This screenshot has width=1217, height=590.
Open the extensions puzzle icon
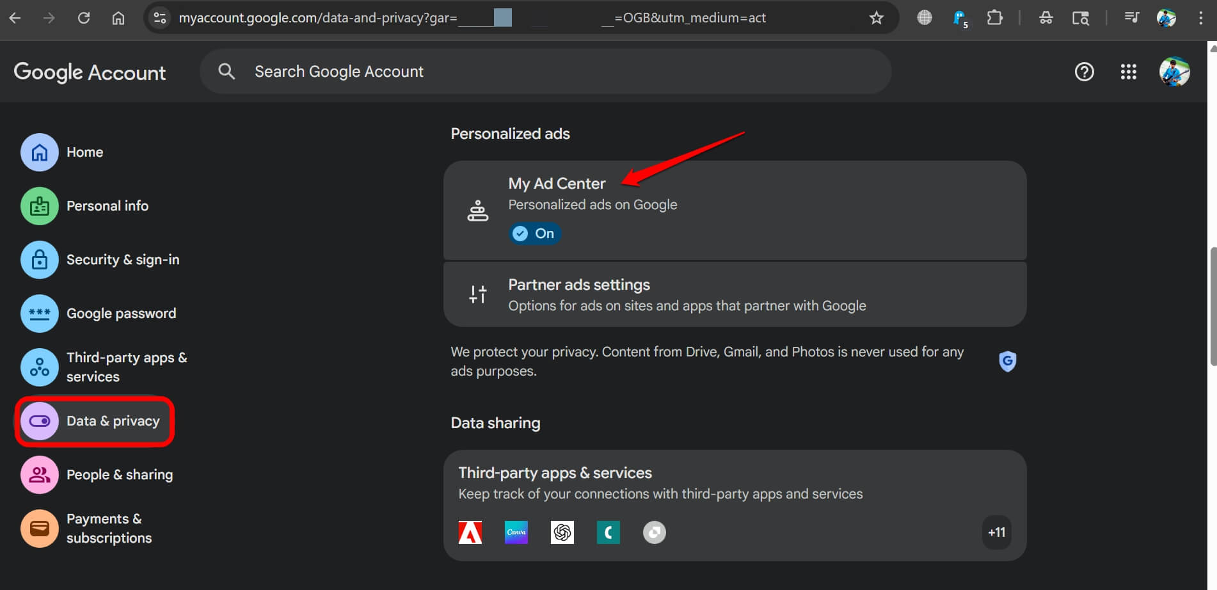pos(995,18)
